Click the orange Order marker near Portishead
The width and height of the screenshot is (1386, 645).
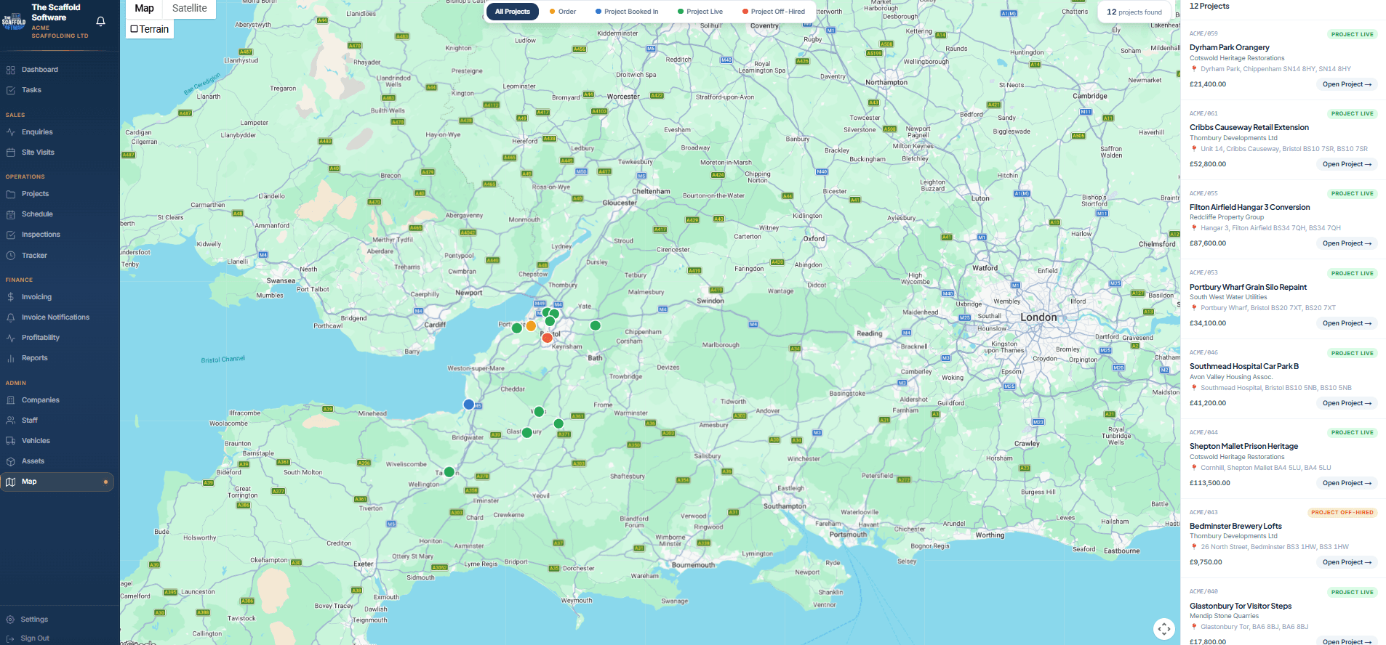coord(531,326)
